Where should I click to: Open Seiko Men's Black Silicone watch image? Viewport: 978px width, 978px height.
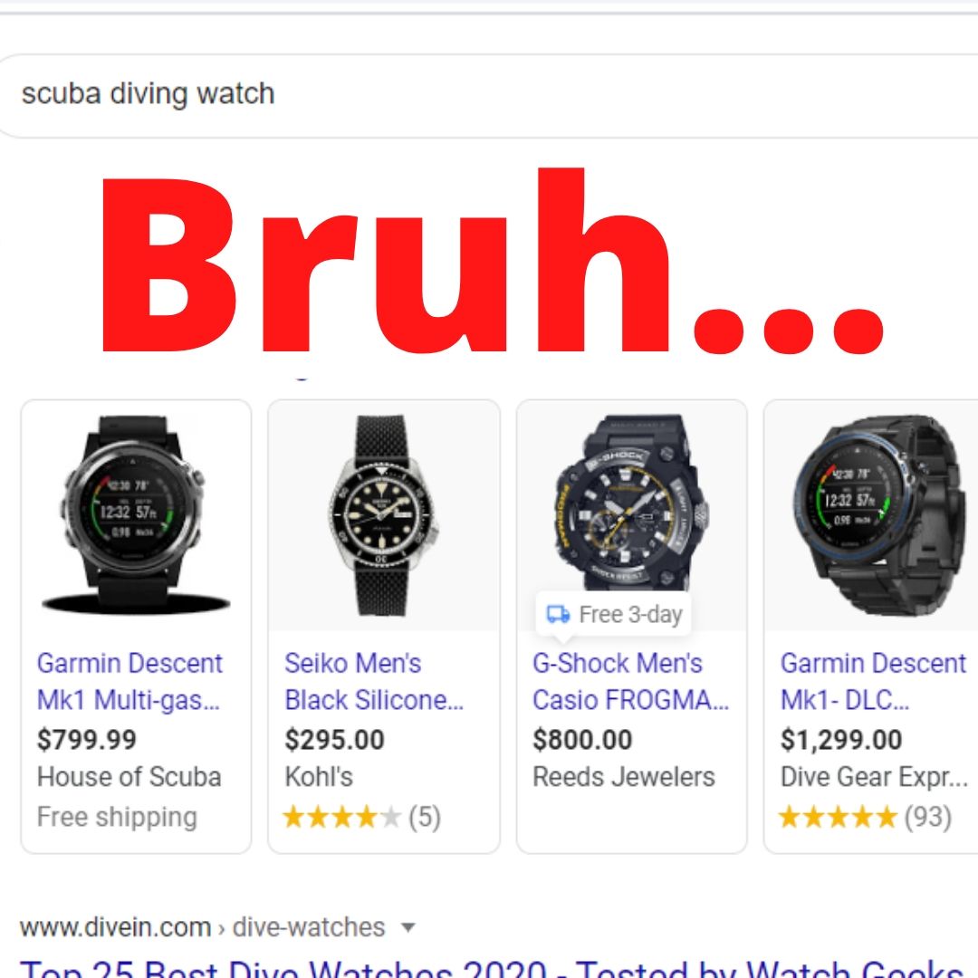[383, 515]
